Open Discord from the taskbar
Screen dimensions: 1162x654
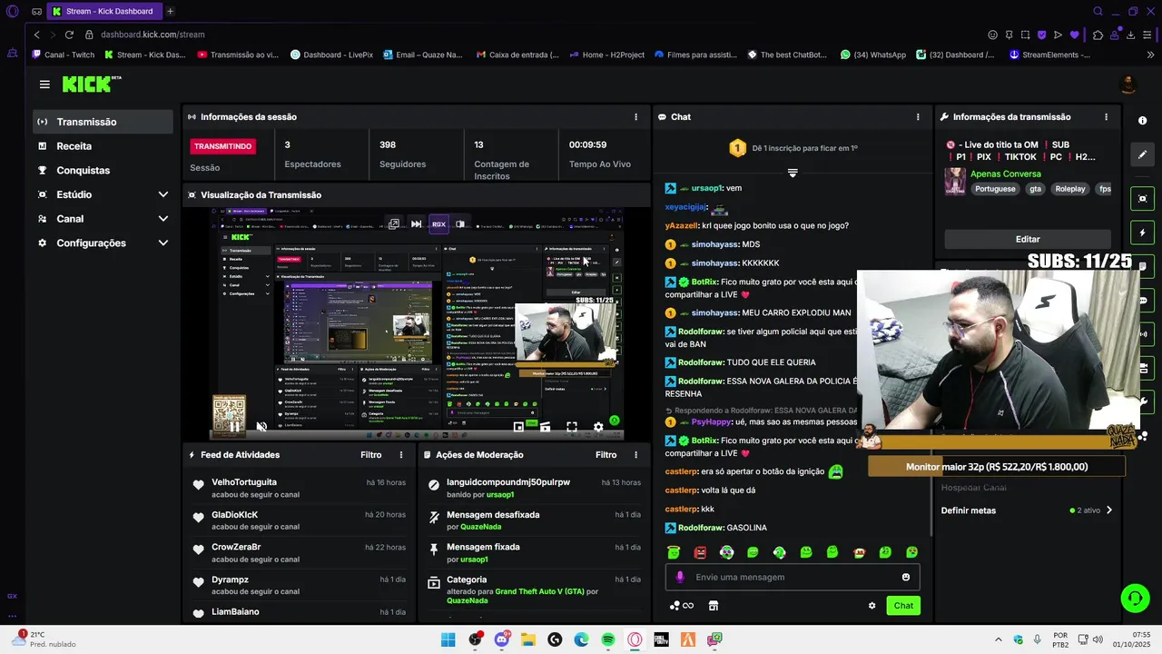point(501,639)
